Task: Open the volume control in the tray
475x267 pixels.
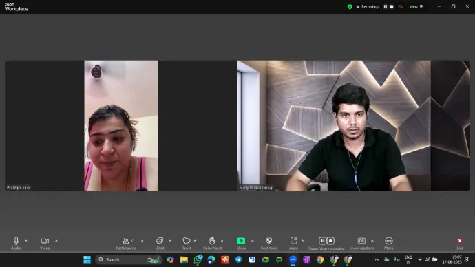Action: click(x=427, y=259)
